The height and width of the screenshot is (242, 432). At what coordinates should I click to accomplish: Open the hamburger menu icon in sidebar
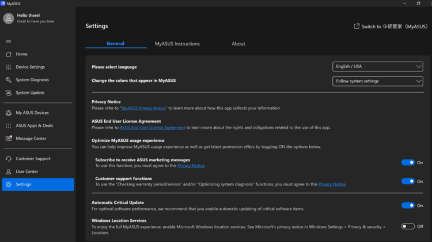tap(9, 41)
